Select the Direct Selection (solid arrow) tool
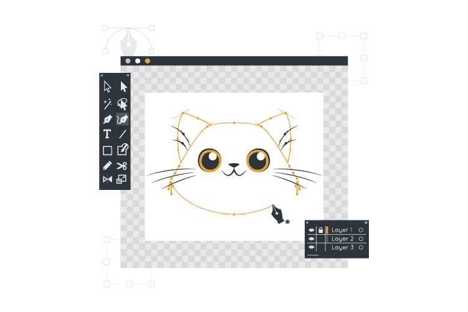 click(123, 87)
